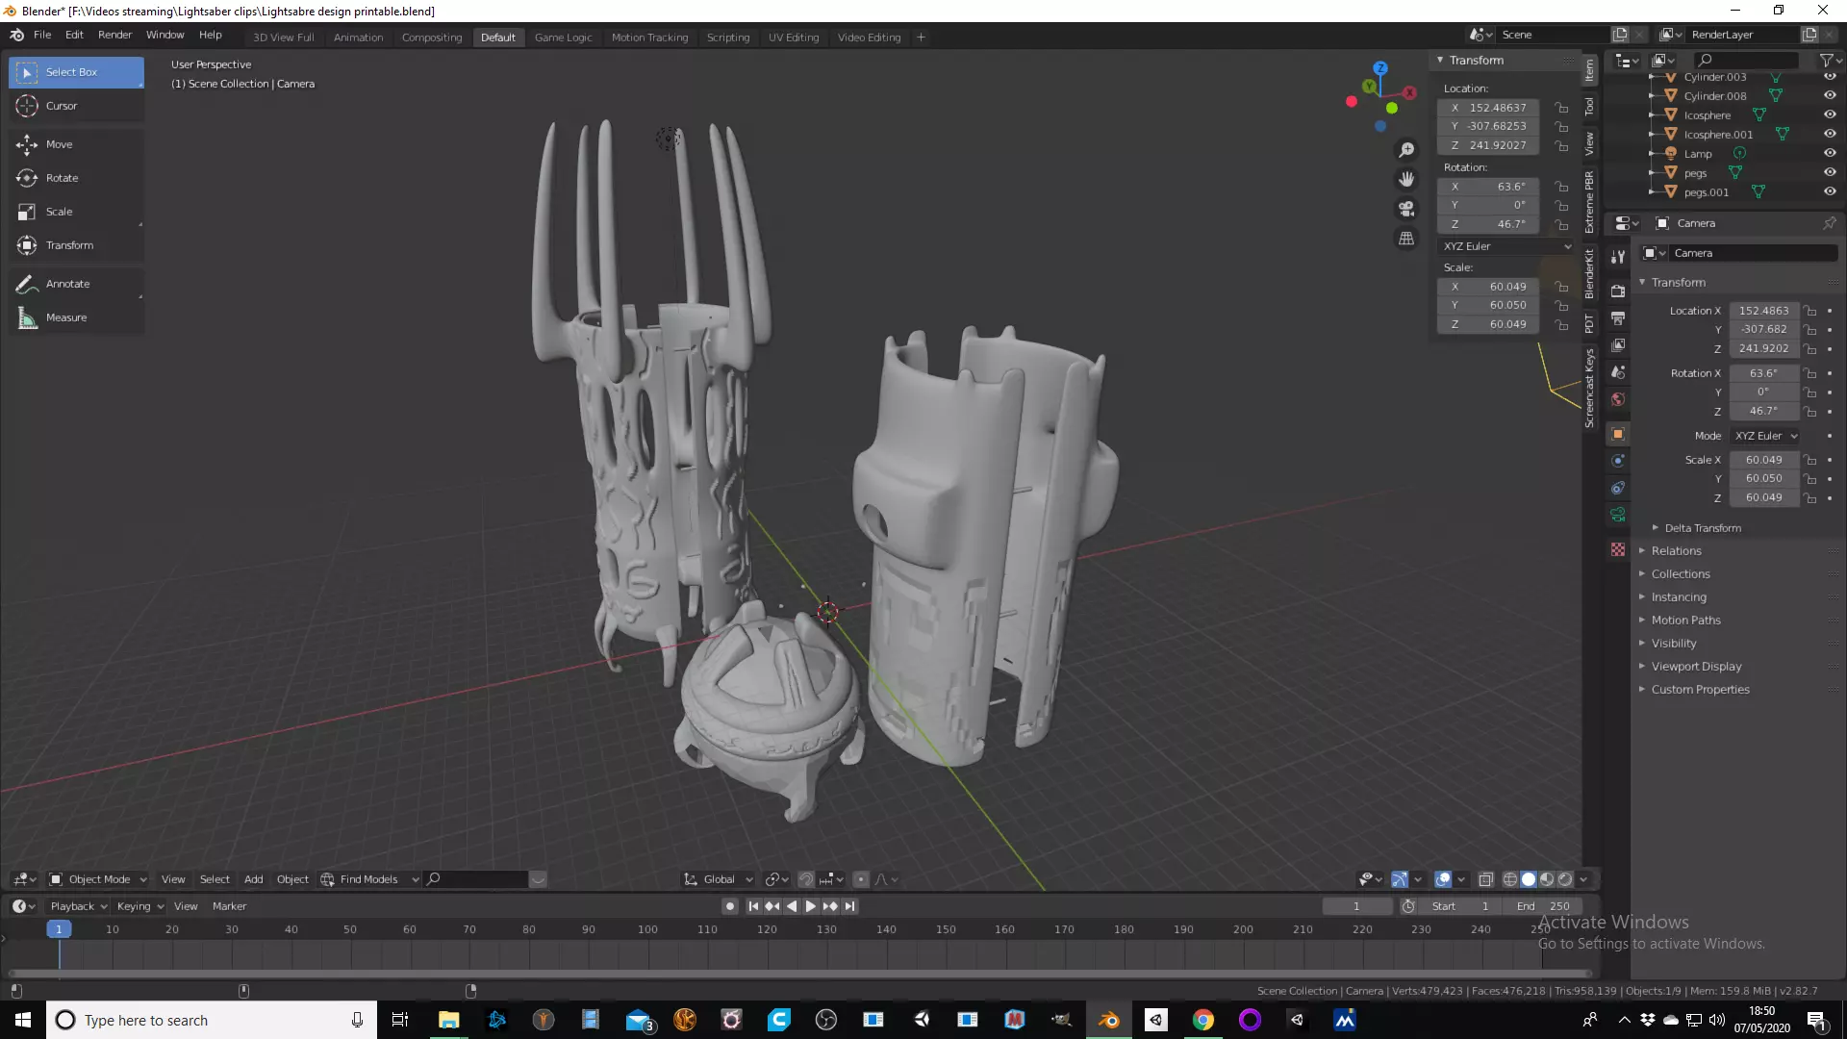1847x1039 pixels.
Task: Expand the Delta Transform section
Action: (x=1702, y=528)
